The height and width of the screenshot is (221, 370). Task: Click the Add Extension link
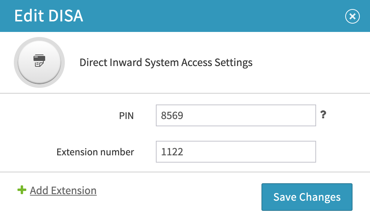[x=63, y=191]
